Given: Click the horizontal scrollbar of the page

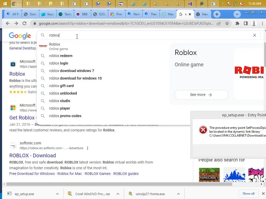Looking at the screenshot, I should pos(119,184).
